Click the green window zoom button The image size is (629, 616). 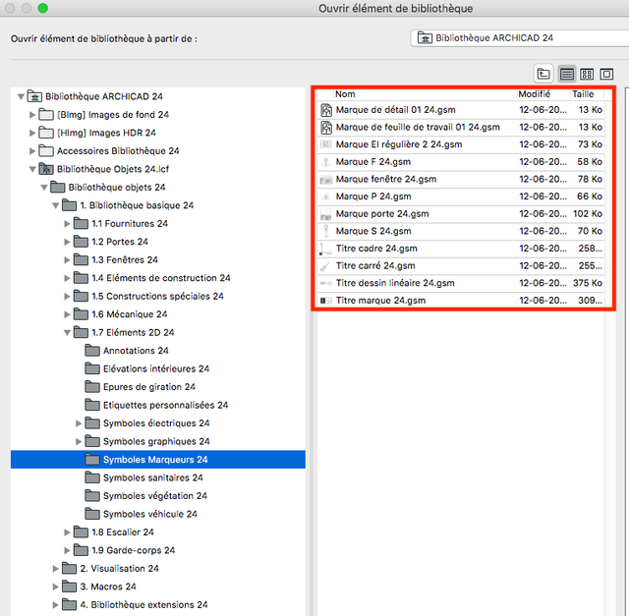pos(43,8)
